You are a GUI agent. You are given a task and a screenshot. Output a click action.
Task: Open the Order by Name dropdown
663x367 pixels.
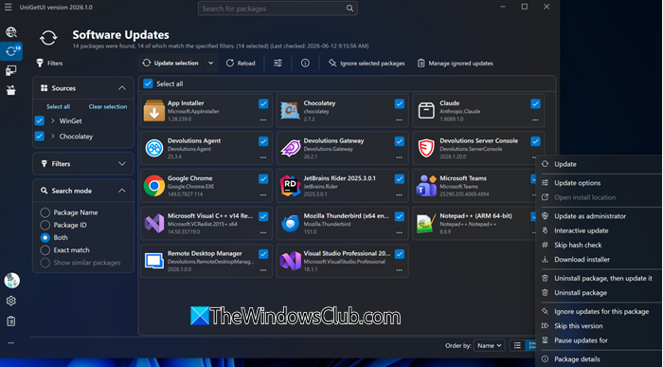pyautogui.click(x=490, y=345)
